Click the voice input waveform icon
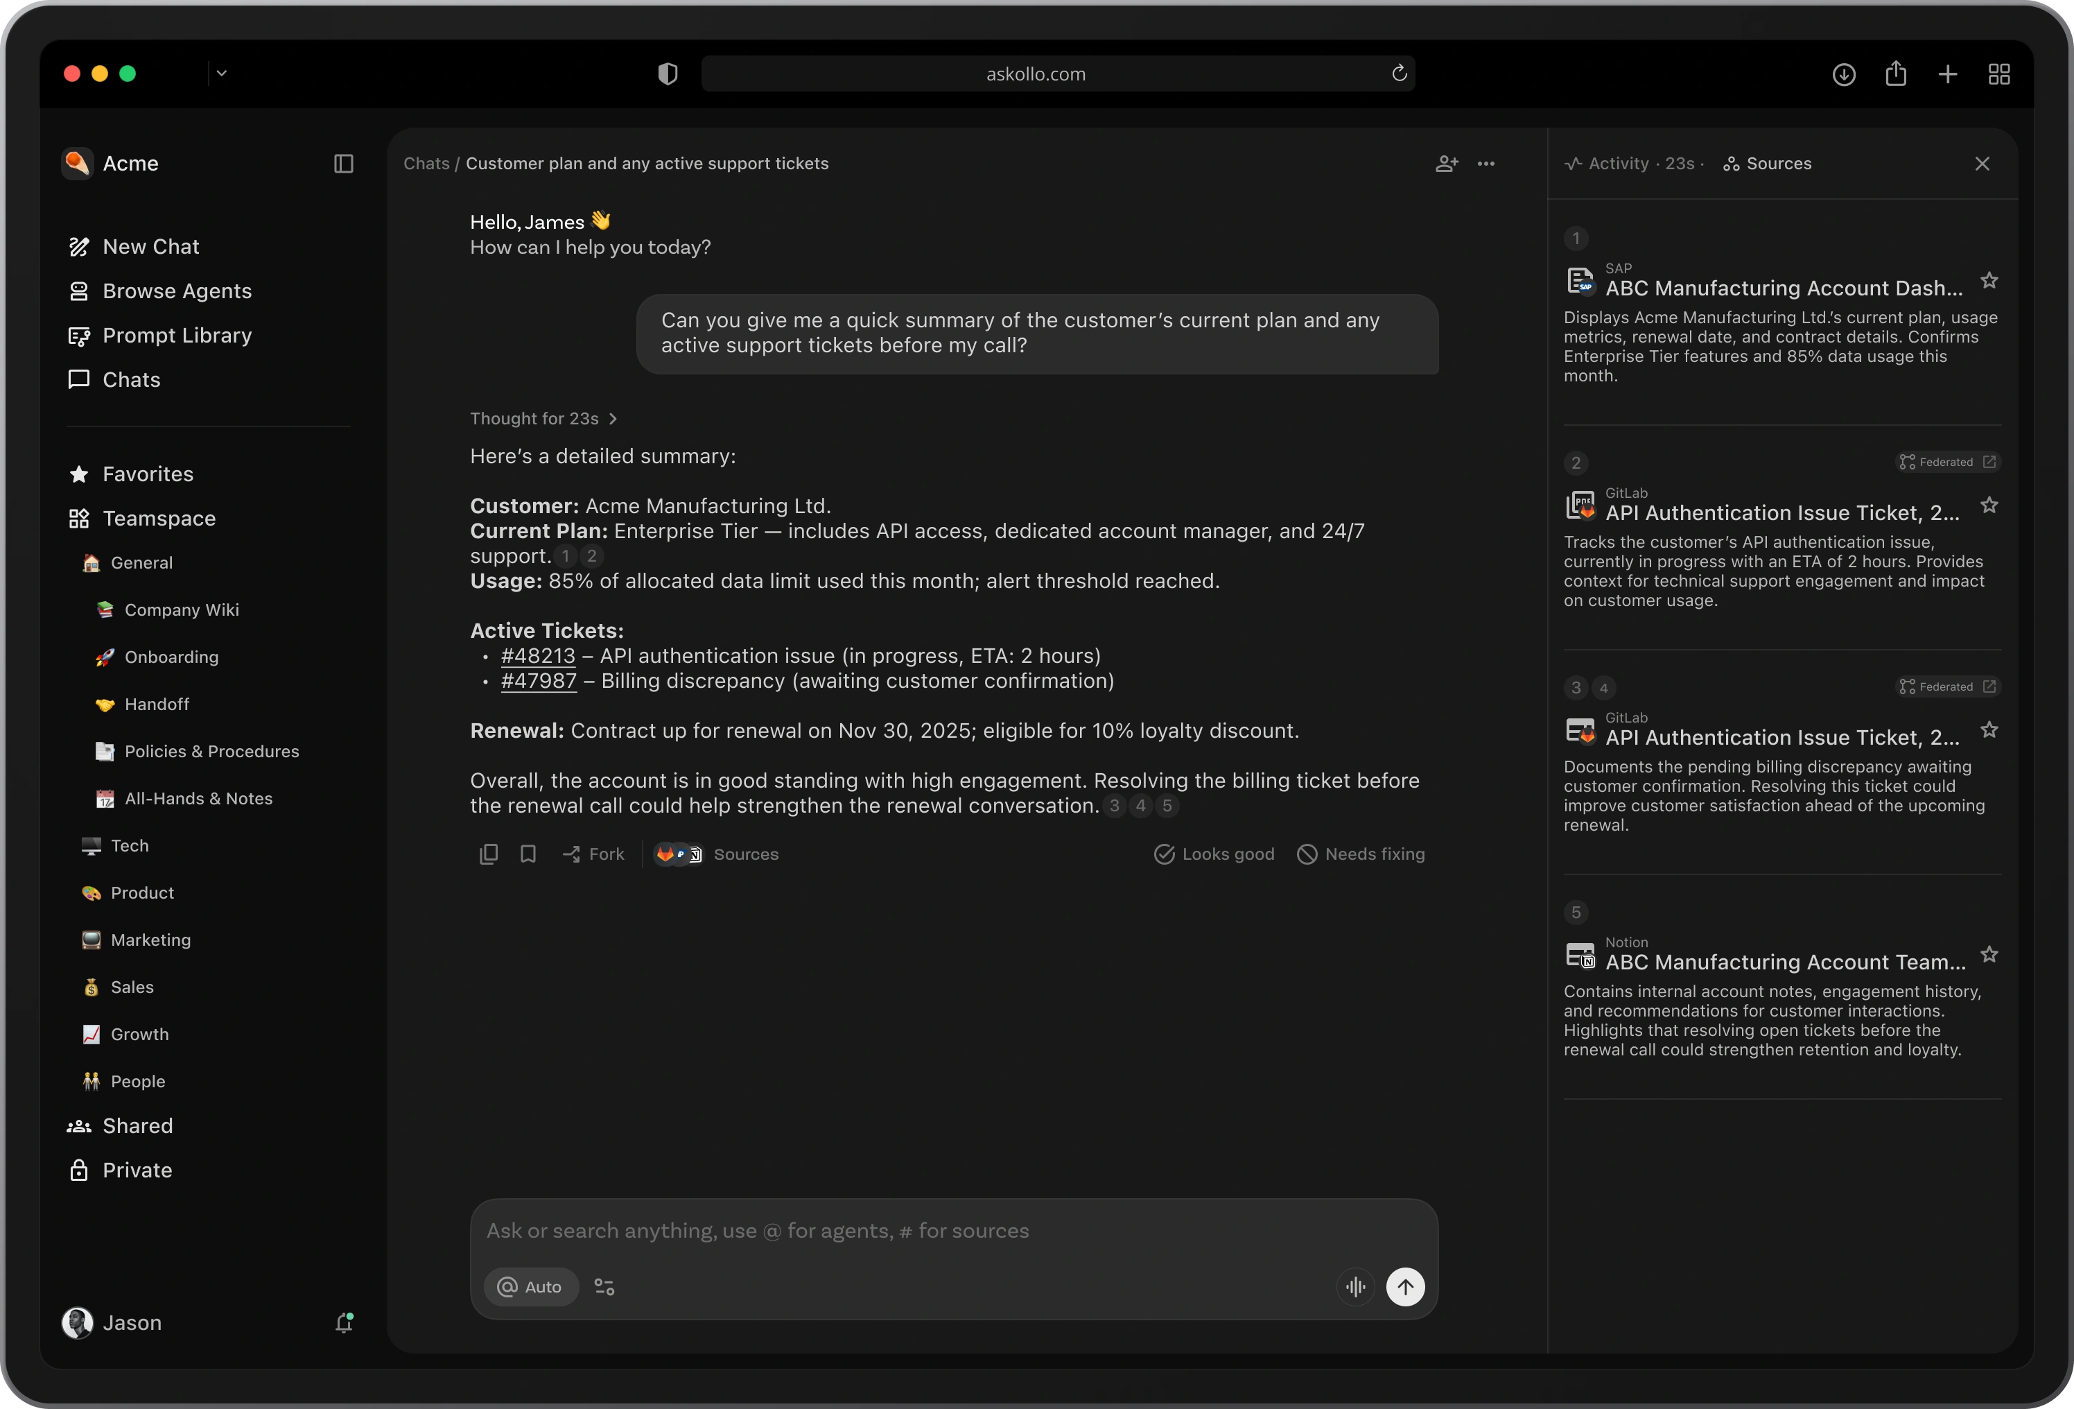This screenshot has width=2074, height=1409. pyautogui.click(x=1356, y=1287)
